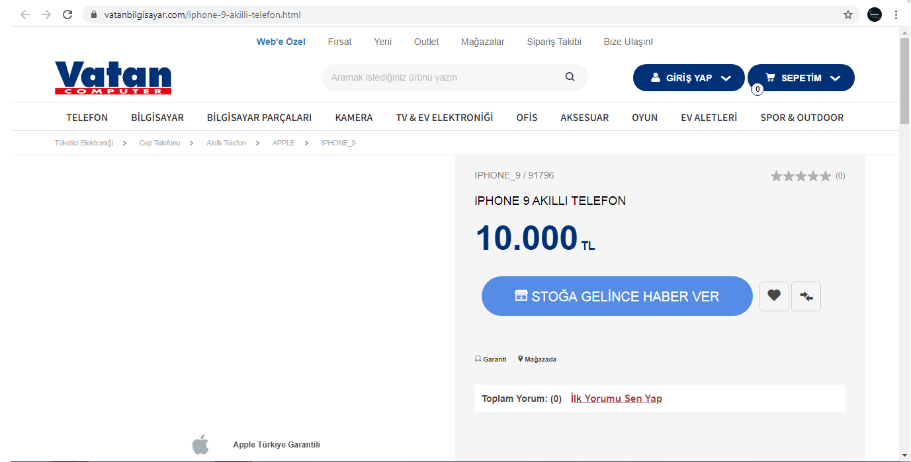
Task: Click APPLE breadcrumb
Action: pos(284,143)
